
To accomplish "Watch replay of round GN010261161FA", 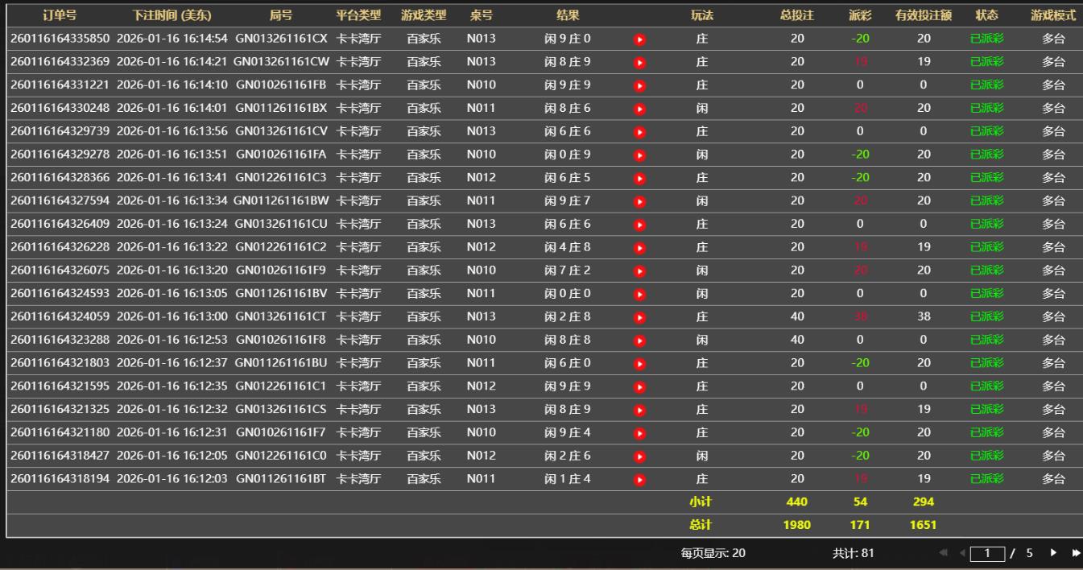I will click(x=639, y=155).
